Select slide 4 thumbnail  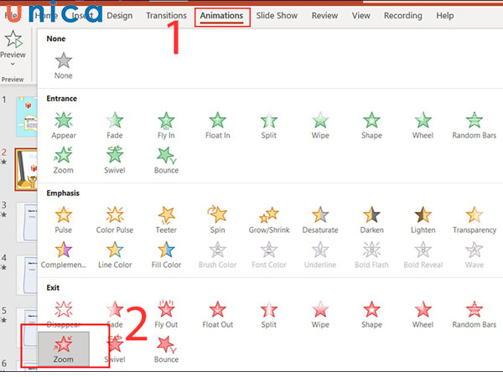[x=27, y=275]
